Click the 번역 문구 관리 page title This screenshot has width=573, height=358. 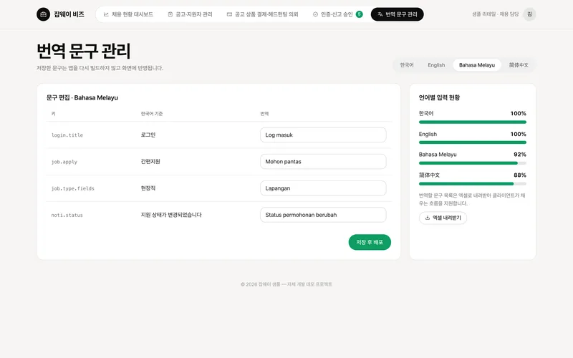(83, 51)
